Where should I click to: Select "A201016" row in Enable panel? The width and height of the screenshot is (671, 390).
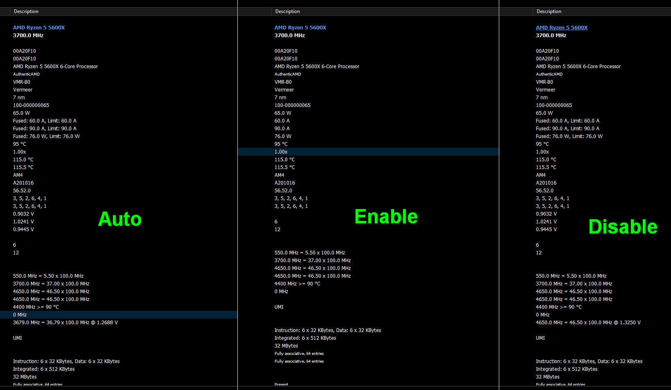(x=285, y=183)
